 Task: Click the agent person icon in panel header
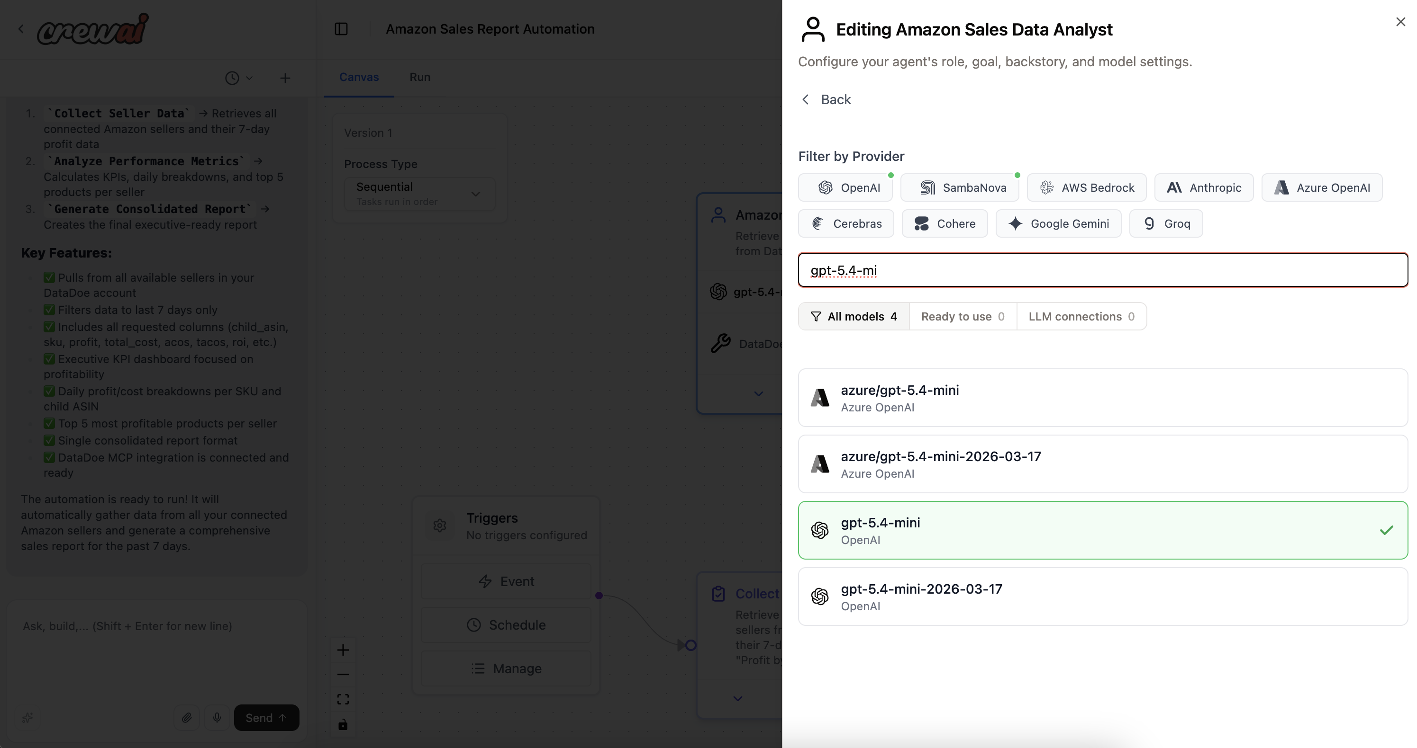point(812,29)
